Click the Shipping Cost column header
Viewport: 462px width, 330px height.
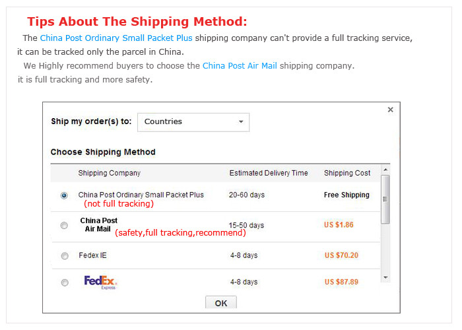click(x=347, y=174)
